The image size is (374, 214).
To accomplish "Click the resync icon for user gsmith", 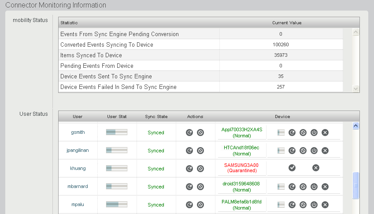I will tap(189, 133).
